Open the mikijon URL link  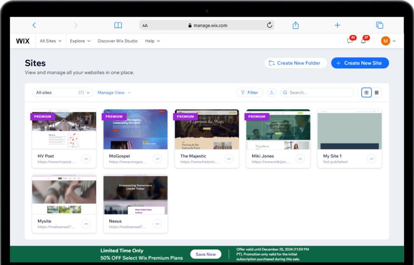point(271,162)
